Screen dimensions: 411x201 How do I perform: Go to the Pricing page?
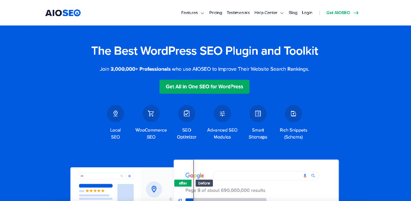point(215,13)
